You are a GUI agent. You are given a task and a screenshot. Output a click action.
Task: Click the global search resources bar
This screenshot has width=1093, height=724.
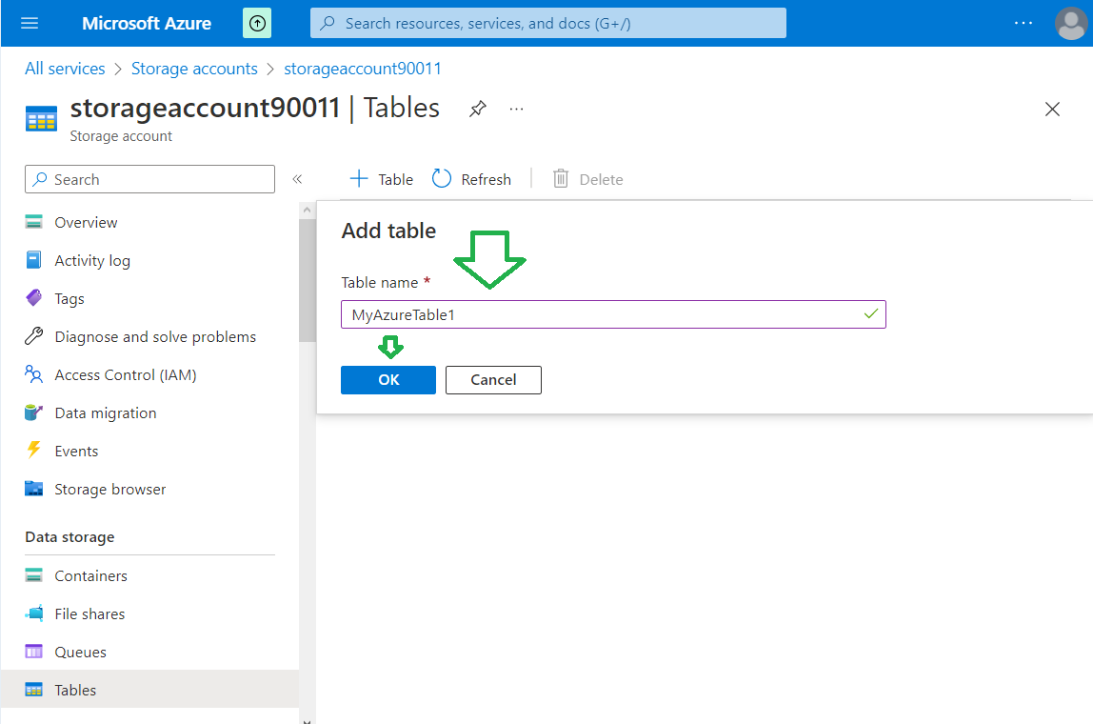click(x=547, y=23)
